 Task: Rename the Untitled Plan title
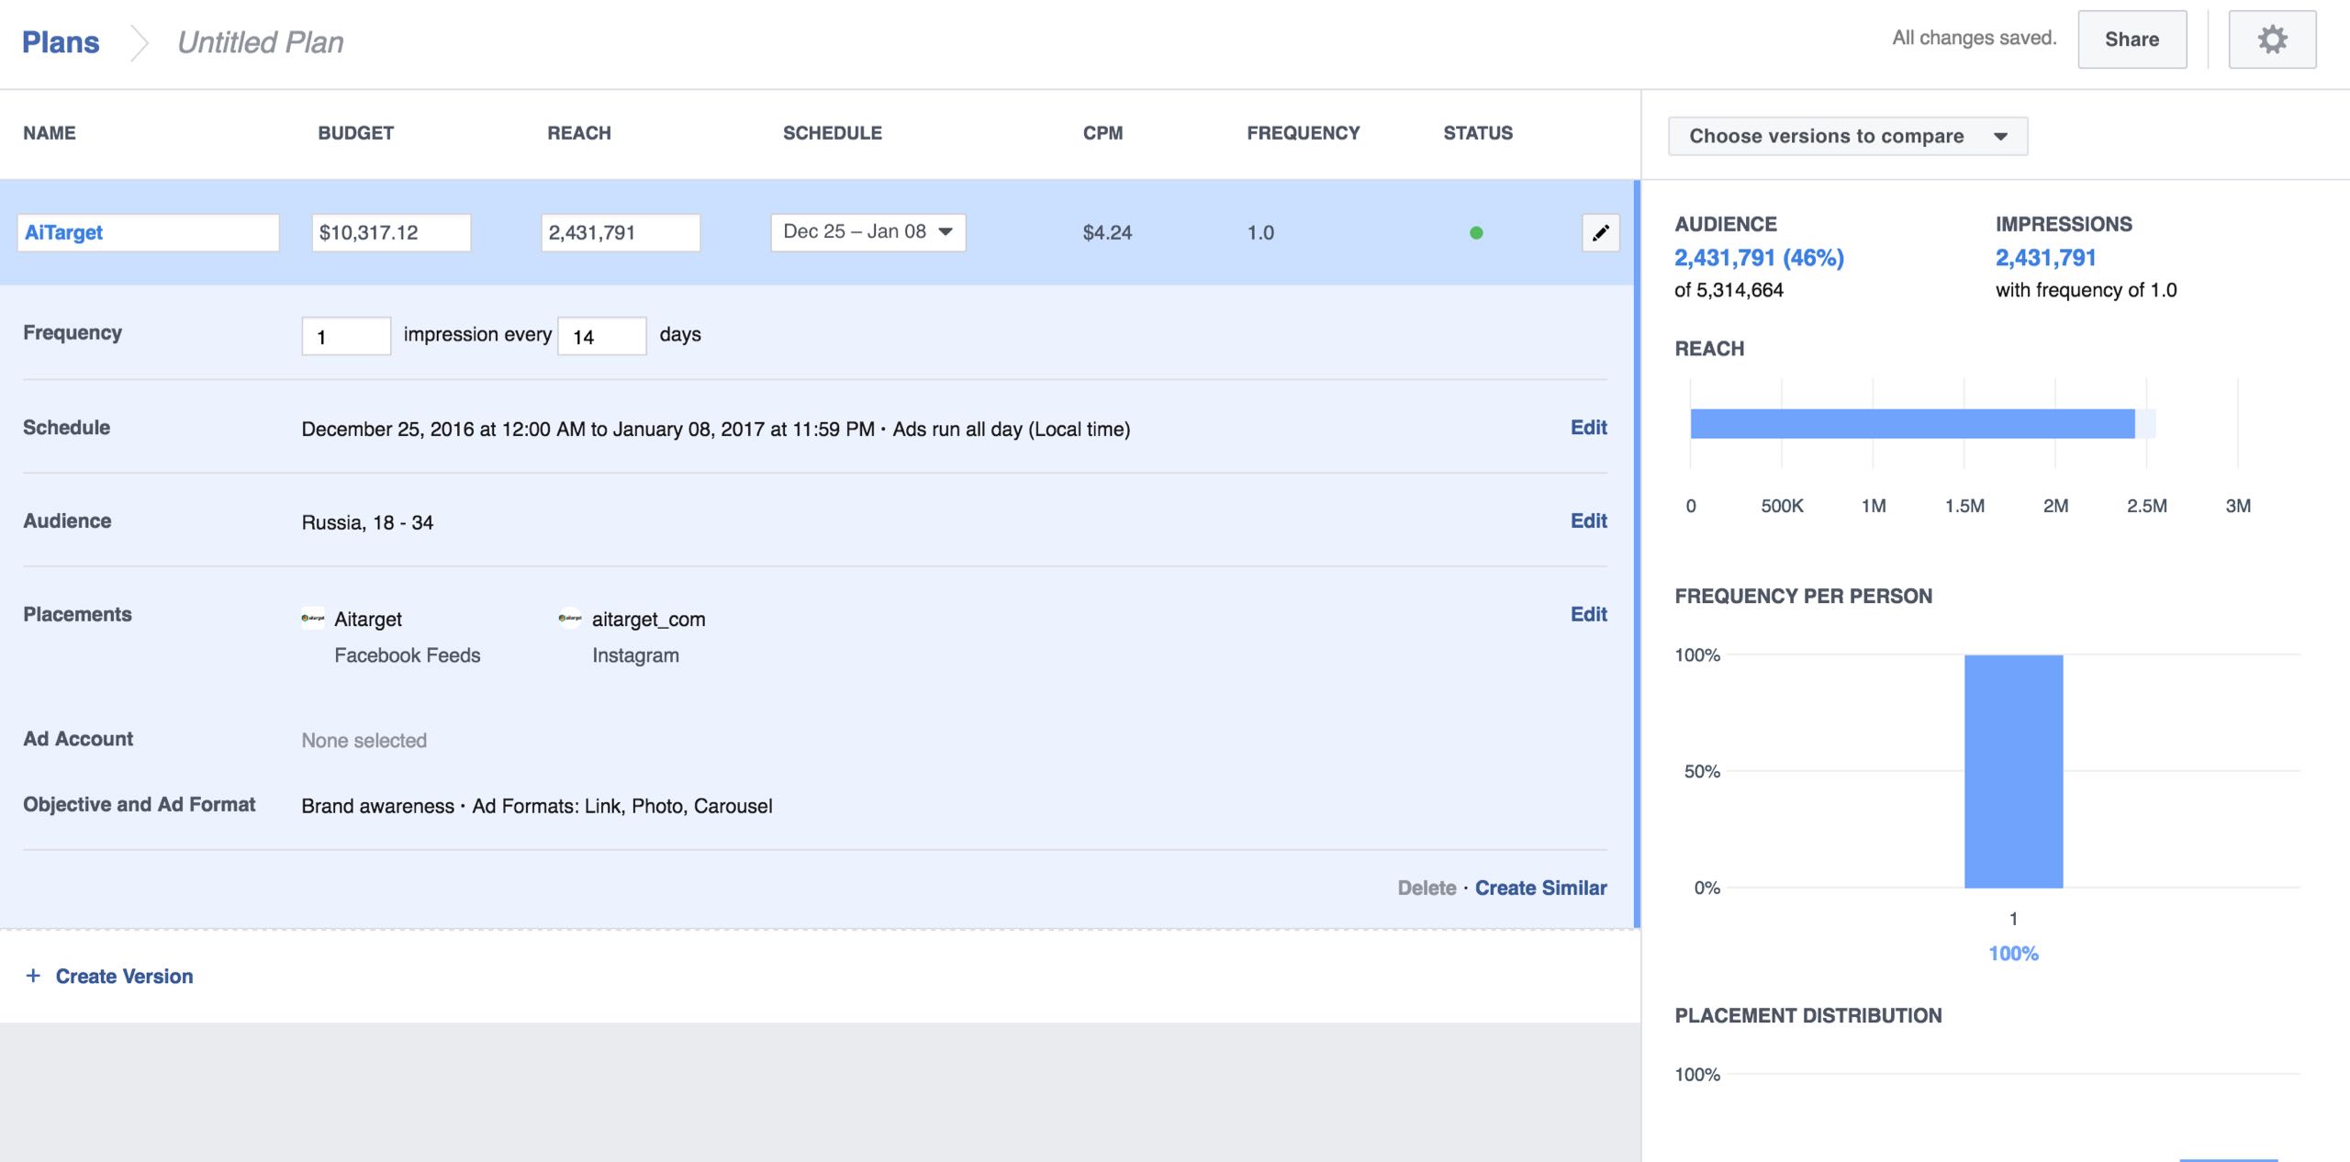261,42
